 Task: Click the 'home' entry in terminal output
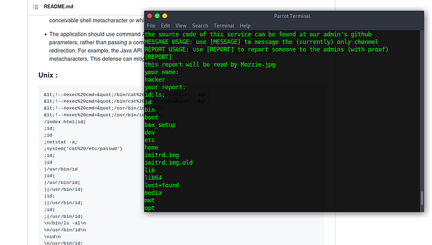pyautogui.click(x=151, y=148)
